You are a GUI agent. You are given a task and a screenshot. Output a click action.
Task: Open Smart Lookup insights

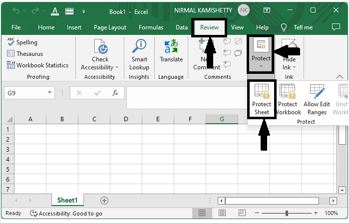[139, 55]
